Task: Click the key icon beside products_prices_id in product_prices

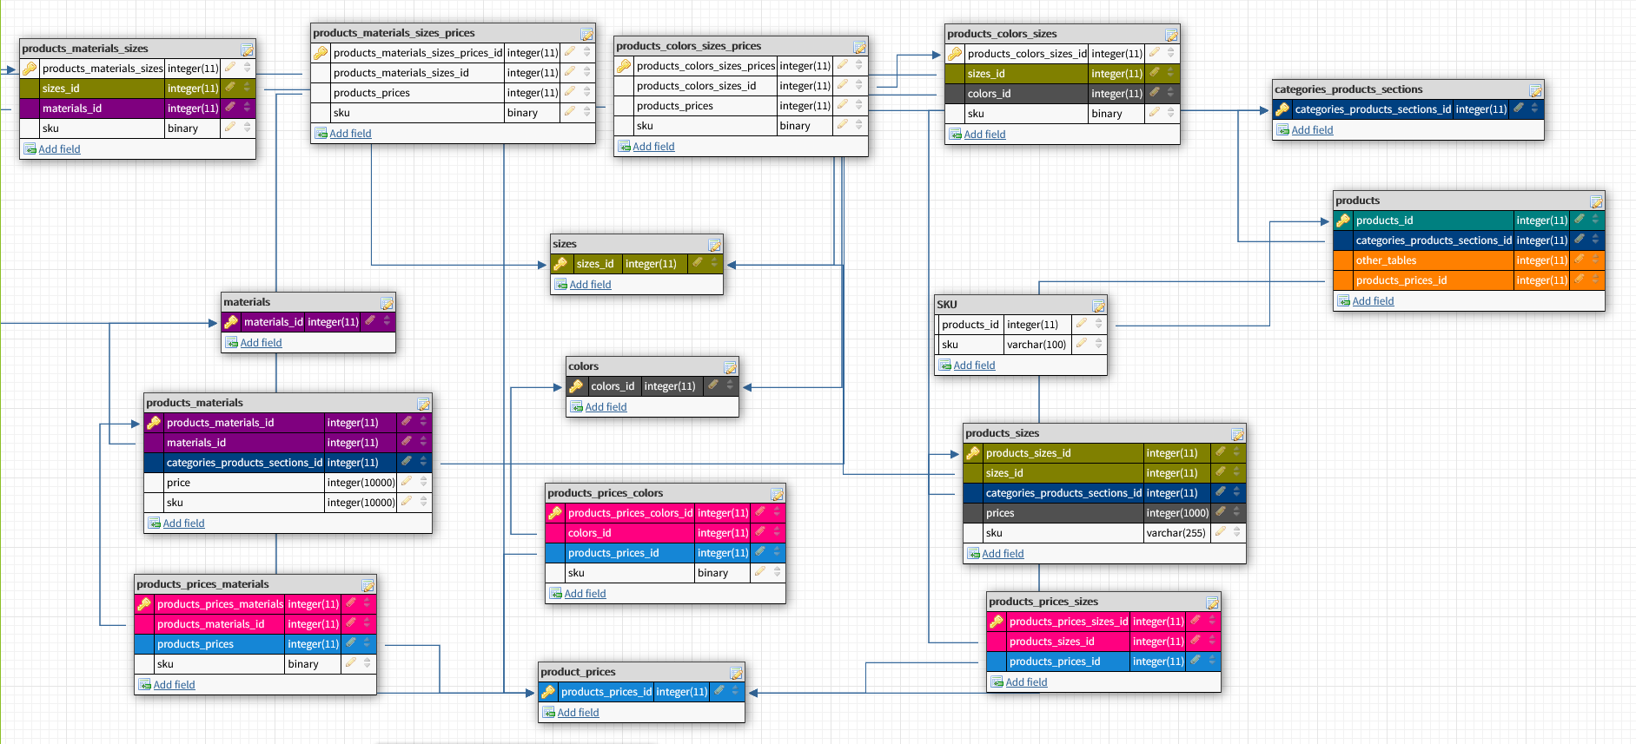Action: [548, 692]
